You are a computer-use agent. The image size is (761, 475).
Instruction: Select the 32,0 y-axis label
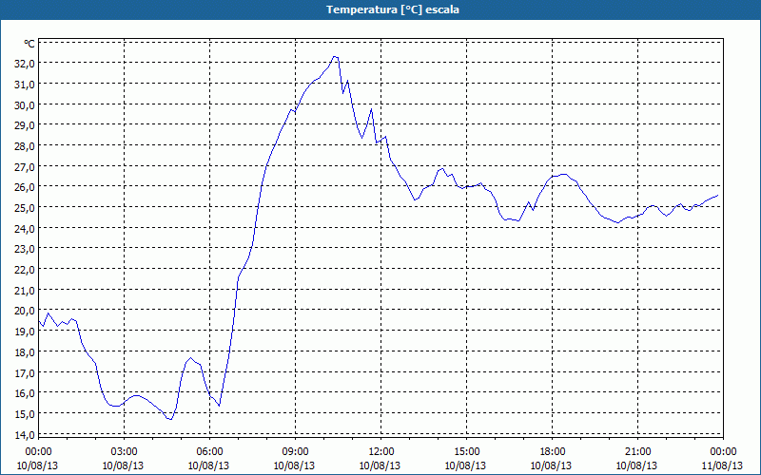pyautogui.click(x=26, y=64)
